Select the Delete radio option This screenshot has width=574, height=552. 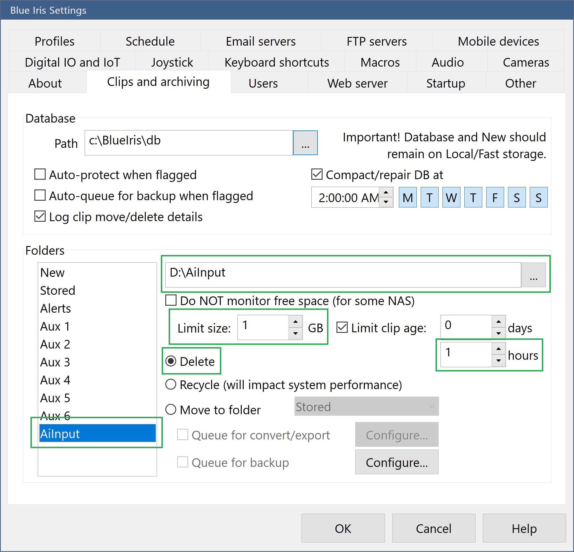[x=171, y=361]
